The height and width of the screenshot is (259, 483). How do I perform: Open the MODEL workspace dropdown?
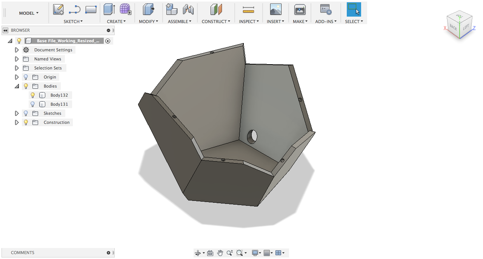(x=29, y=13)
